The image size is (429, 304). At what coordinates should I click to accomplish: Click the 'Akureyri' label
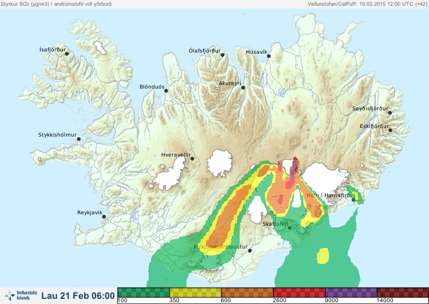click(x=230, y=83)
